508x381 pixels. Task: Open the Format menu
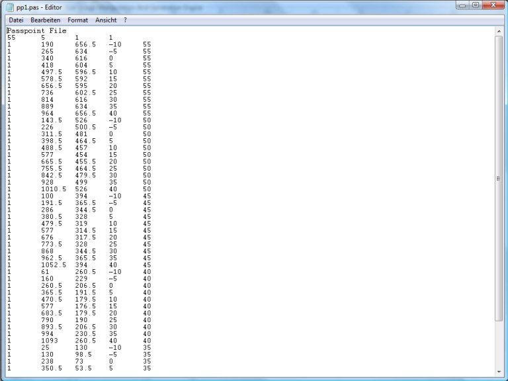pos(77,21)
